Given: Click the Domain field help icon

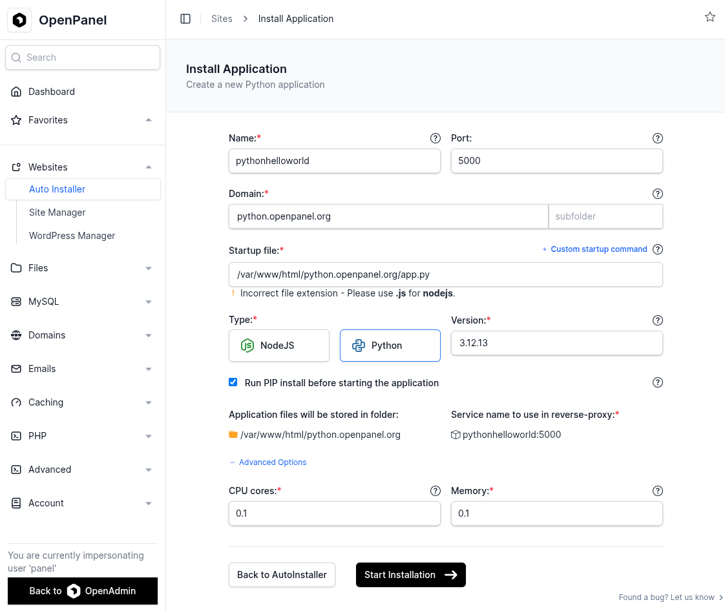Looking at the screenshot, I should [658, 194].
